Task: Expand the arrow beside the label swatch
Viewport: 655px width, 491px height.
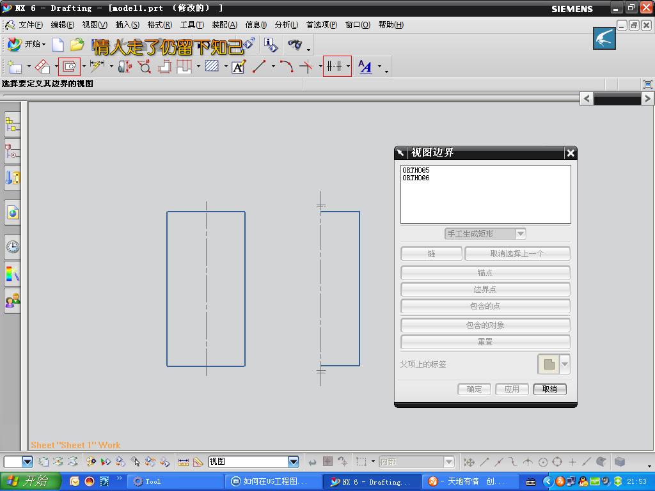Action: 565,364
